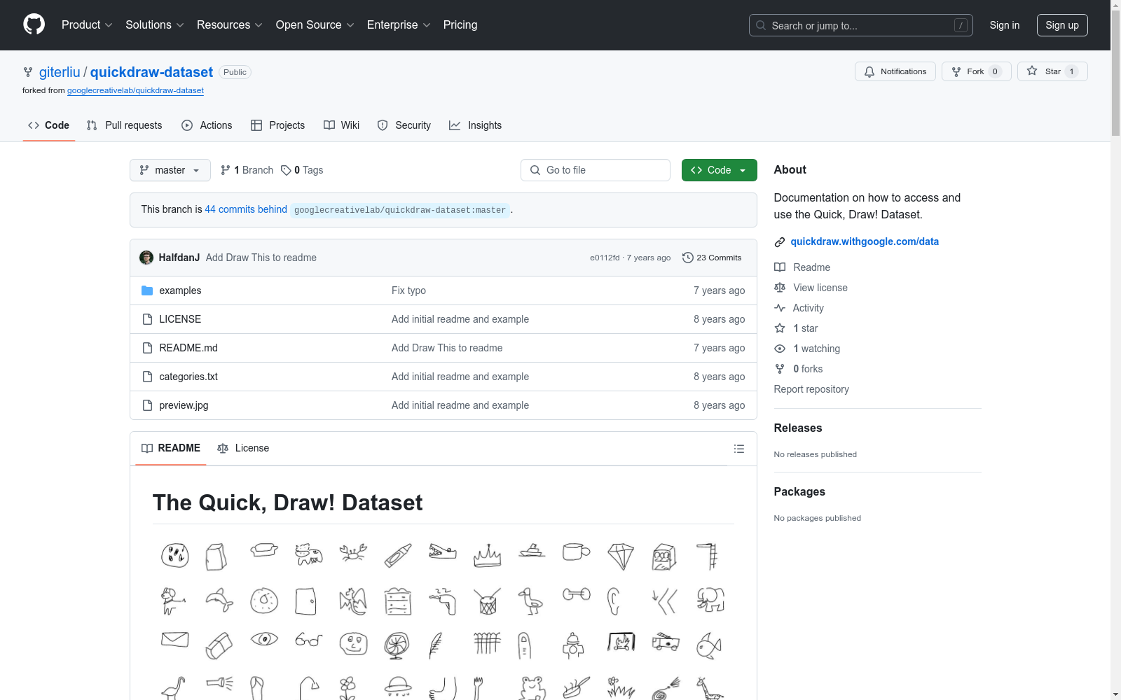Click the Notifications bell button
Screen dimensions: 1121x700
click(x=895, y=71)
